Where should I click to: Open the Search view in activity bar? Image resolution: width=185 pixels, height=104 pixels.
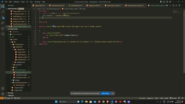tap(3, 12)
